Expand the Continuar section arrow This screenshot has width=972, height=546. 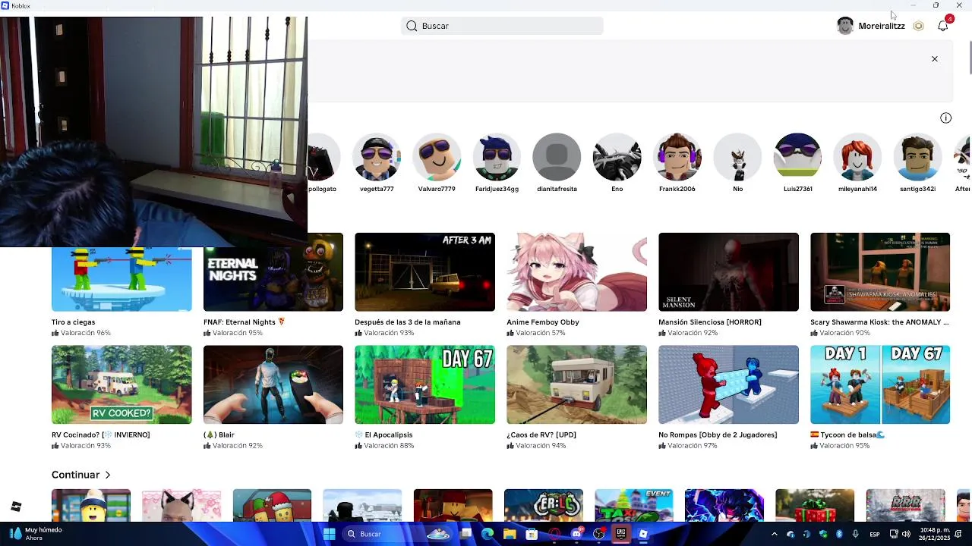[108, 475]
